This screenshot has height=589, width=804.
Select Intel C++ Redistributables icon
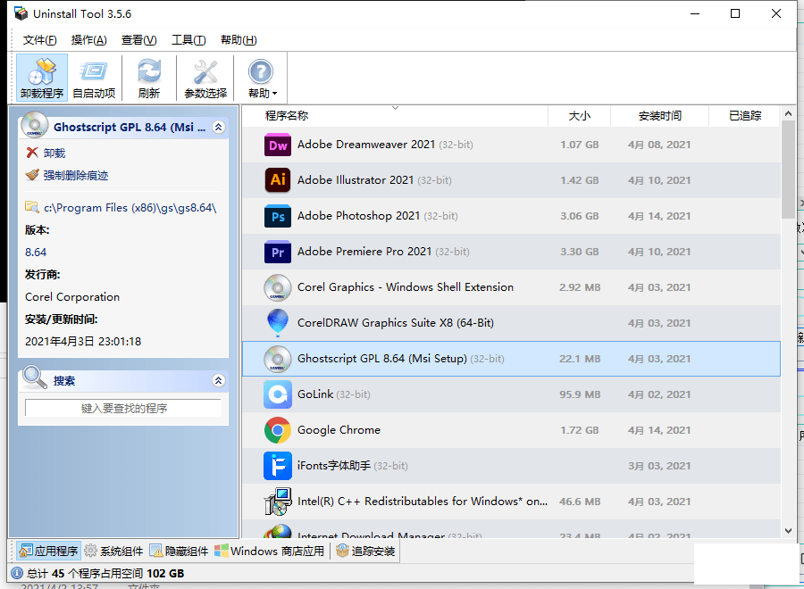[278, 502]
